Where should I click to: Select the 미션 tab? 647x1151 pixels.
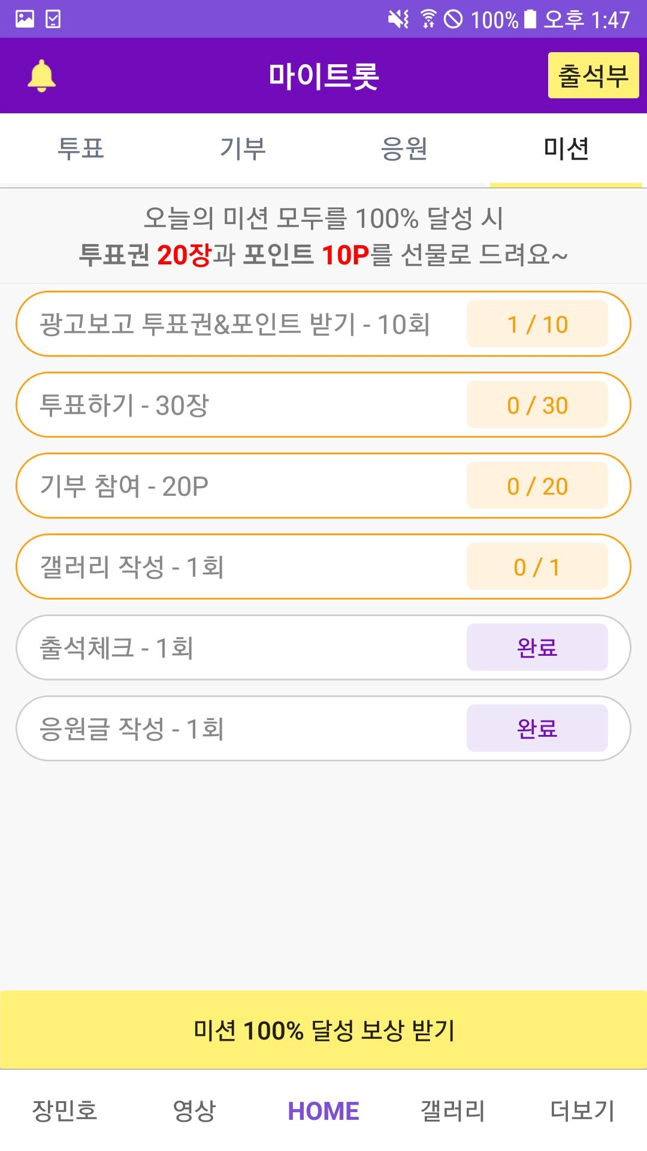click(x=566, y=149)
